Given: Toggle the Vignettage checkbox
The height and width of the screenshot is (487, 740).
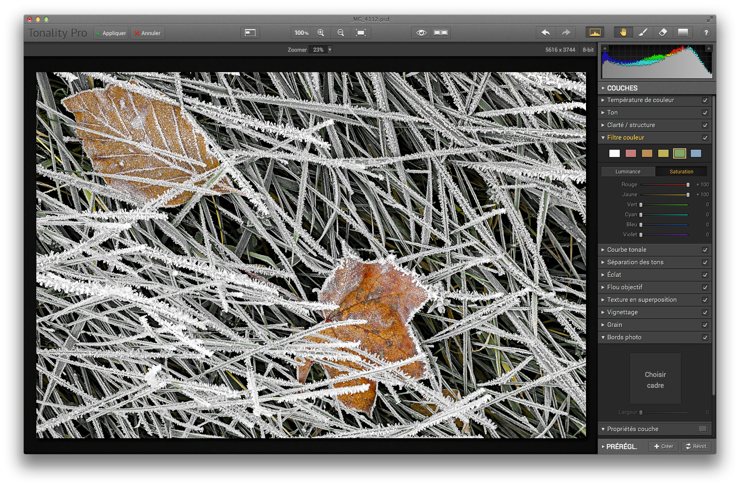Looking at the screenshot, I should [x=705, y=313].
